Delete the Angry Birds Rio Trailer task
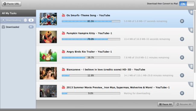Image resolution: width=196 pixels, height=111 pixels. tap(191, 48)
